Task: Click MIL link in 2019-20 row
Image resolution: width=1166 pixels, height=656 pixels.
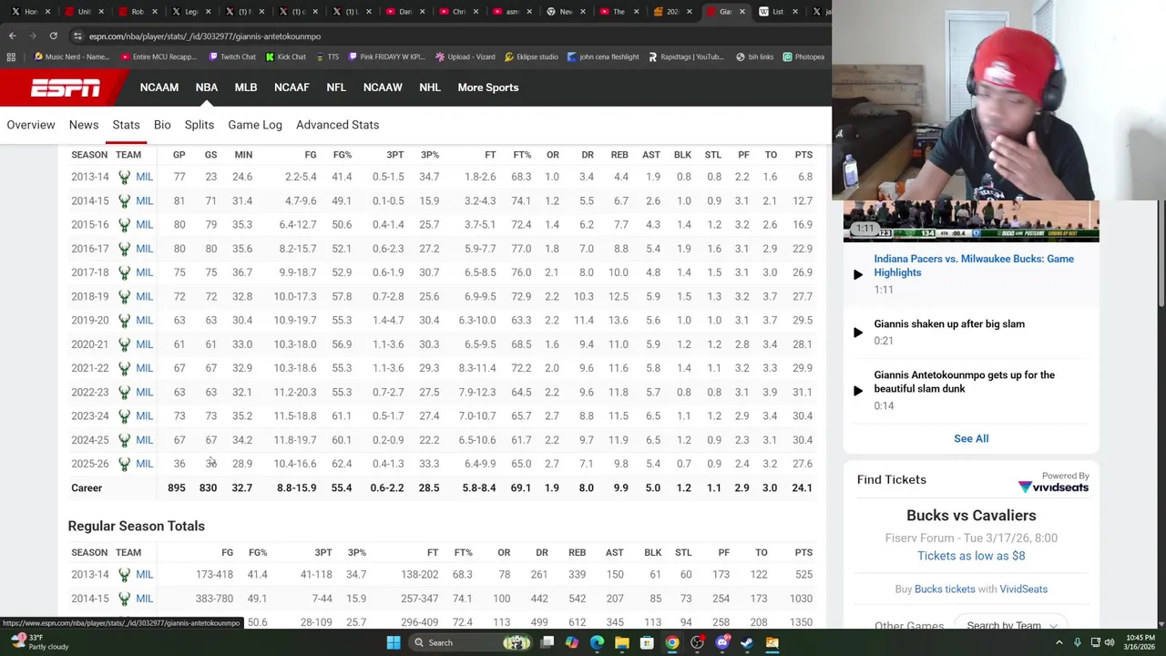Action: 144,321
